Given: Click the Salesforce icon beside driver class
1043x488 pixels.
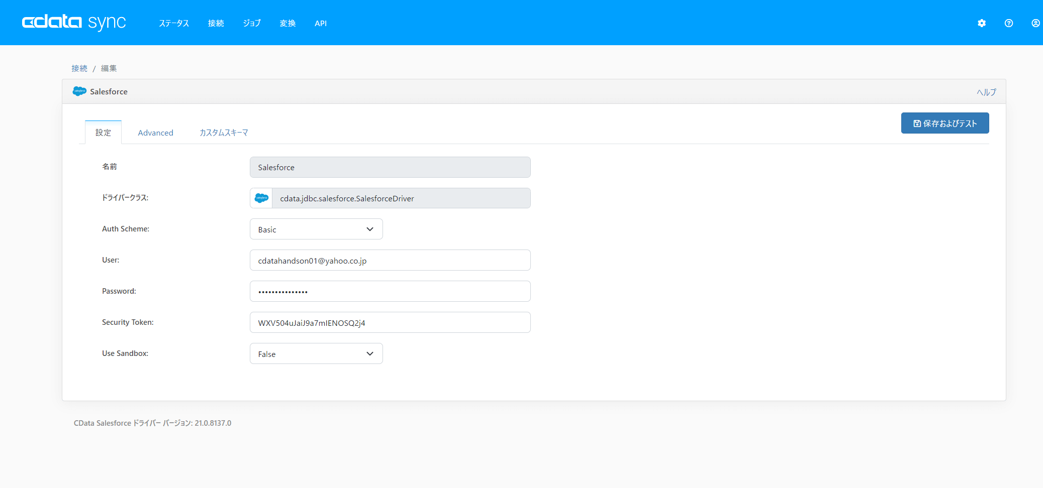Looking at the screenshot, I should click(261, 198).
